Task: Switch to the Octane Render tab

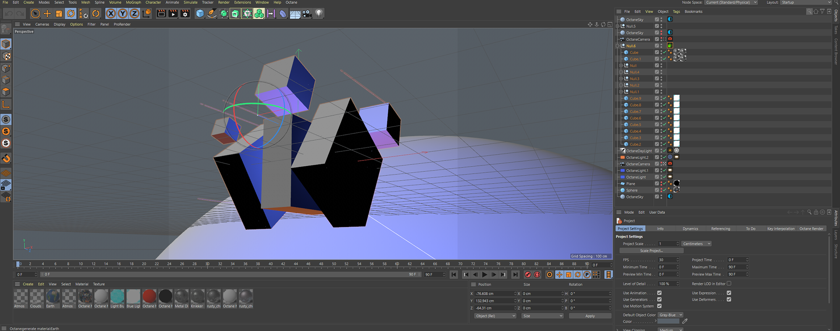Action: pyautogui.click(x=811, y=229)
